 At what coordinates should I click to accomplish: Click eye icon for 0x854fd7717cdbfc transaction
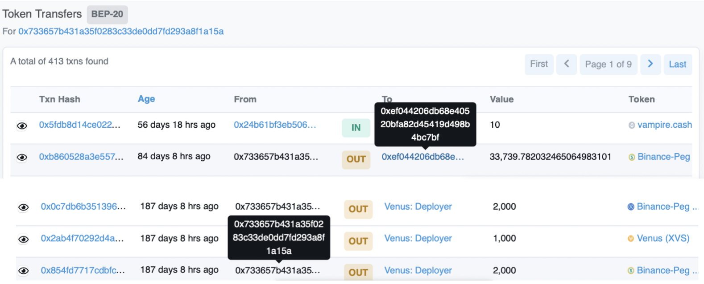point(24,271)
